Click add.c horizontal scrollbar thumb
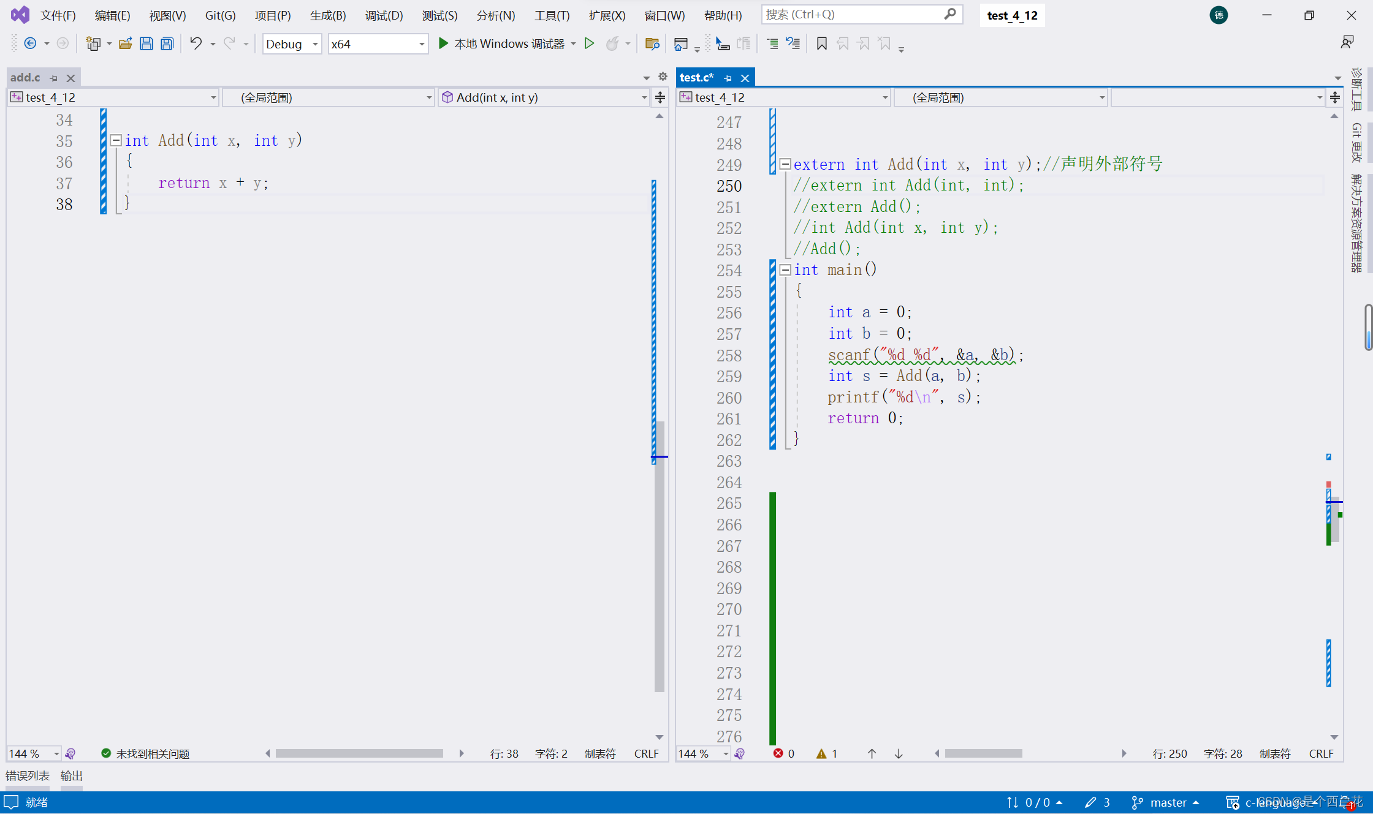Viewport: 1373px width, 814px height. click(x=359, y=753)
